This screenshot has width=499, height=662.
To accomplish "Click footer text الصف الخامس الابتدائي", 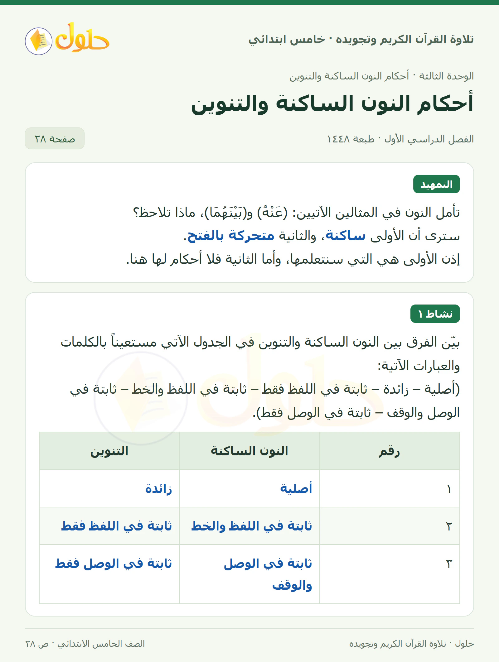I will point(101,644).
